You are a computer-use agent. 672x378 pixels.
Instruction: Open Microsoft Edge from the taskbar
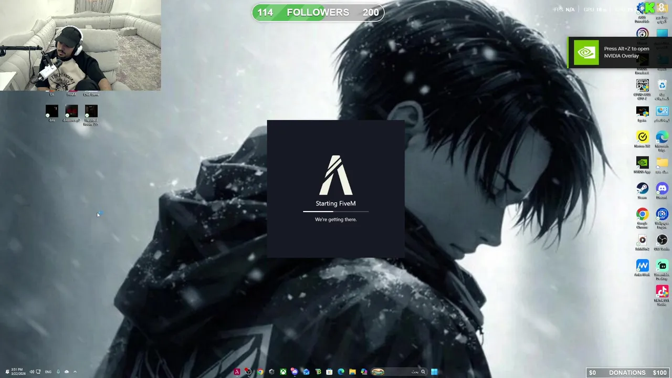pos(341,372)
